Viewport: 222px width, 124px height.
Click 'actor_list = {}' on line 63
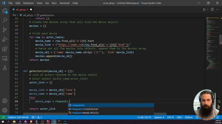coord(41,83)
